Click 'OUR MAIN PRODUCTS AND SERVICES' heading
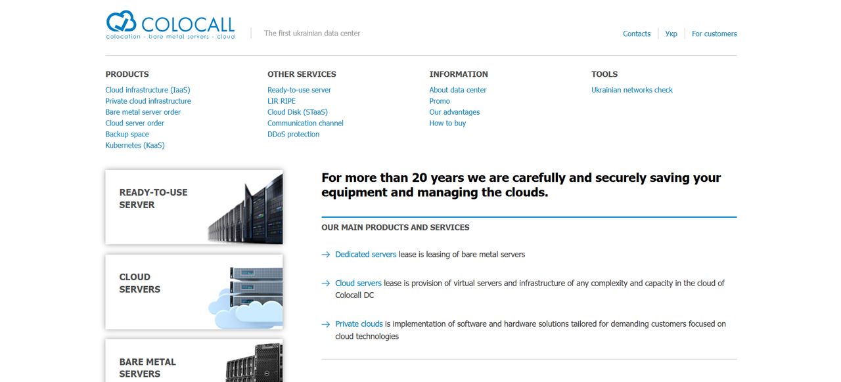The width and height of the screenshot is (841, 382). point(396,228)
